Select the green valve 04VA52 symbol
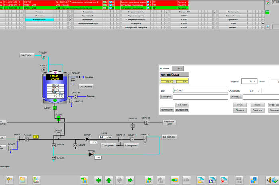This screenshot has height=185, width=279. [x=58, y=119]
